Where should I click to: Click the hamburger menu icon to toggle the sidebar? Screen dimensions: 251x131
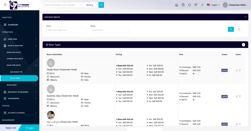coord(5,5)
